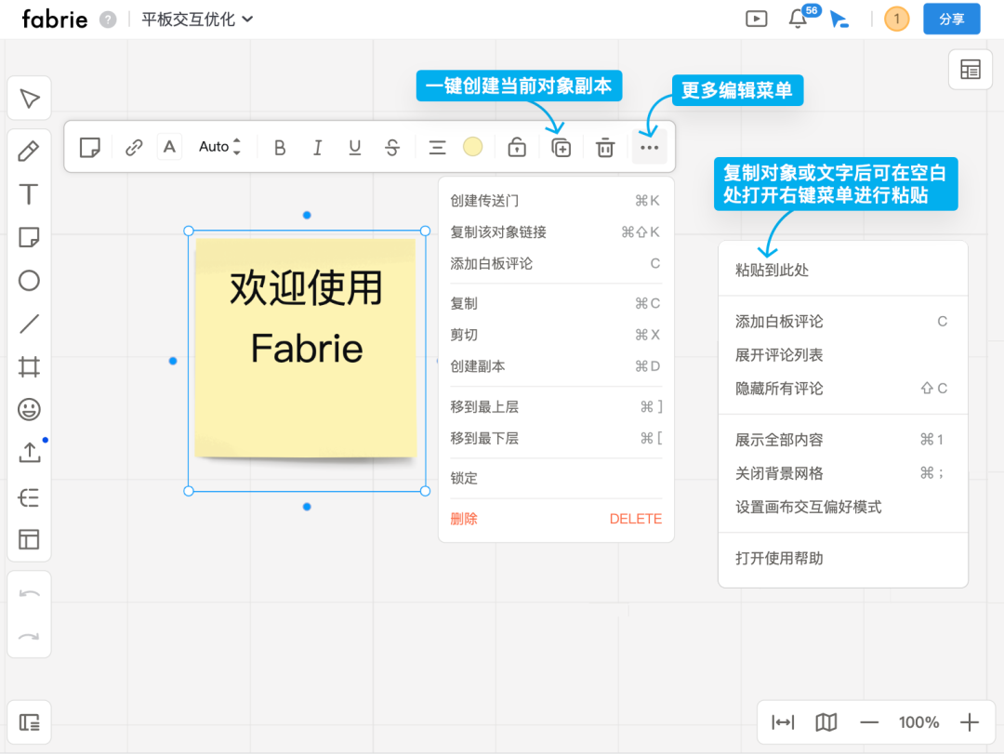Expand the 平板交互优化 board name dropdown
This screenshot has width=1004, height=754.
197,20
